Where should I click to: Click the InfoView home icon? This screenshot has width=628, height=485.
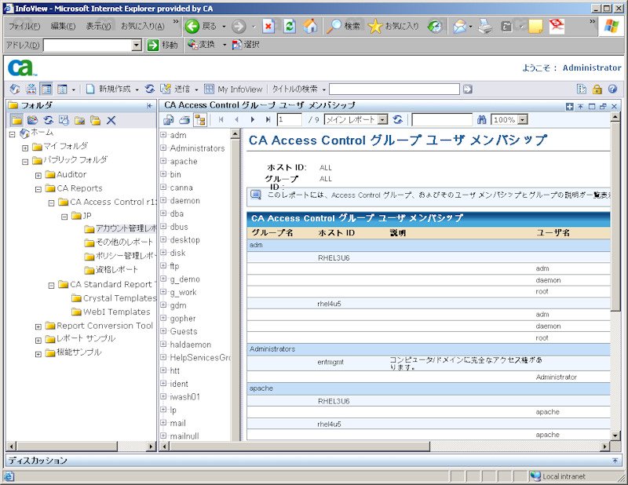(15, 89)
